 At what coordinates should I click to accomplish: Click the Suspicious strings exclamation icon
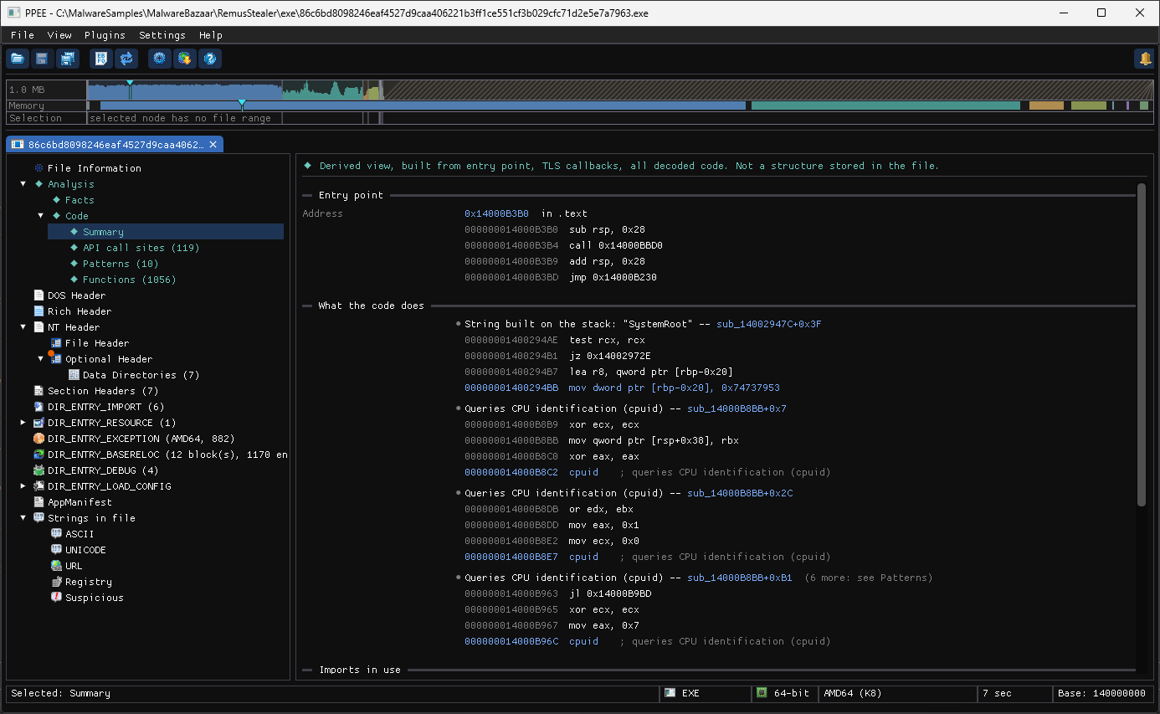point(56,598)
